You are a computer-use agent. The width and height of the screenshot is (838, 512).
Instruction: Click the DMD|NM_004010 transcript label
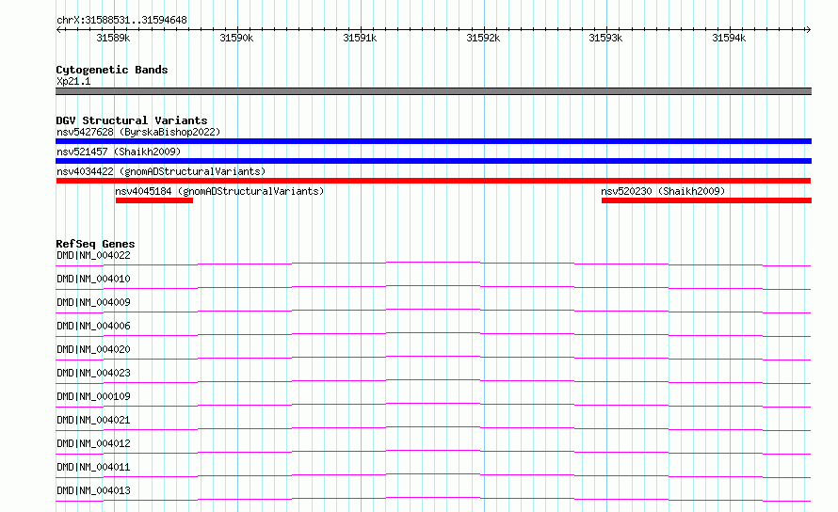[93, 279]
